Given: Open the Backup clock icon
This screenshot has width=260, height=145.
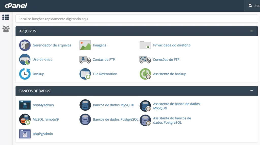Looking at the screenshot, I should click(x=25, y=74).
